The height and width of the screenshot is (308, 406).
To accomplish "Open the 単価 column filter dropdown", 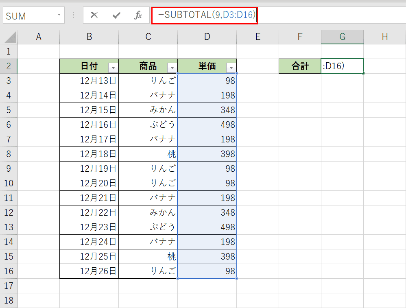I will (231, 68).
